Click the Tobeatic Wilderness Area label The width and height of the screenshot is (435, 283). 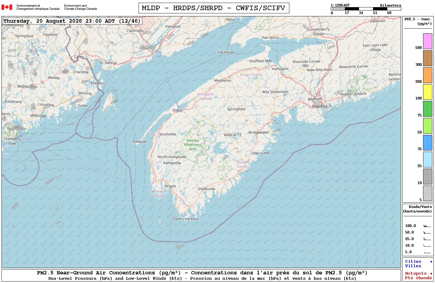[x=193, y=145]
